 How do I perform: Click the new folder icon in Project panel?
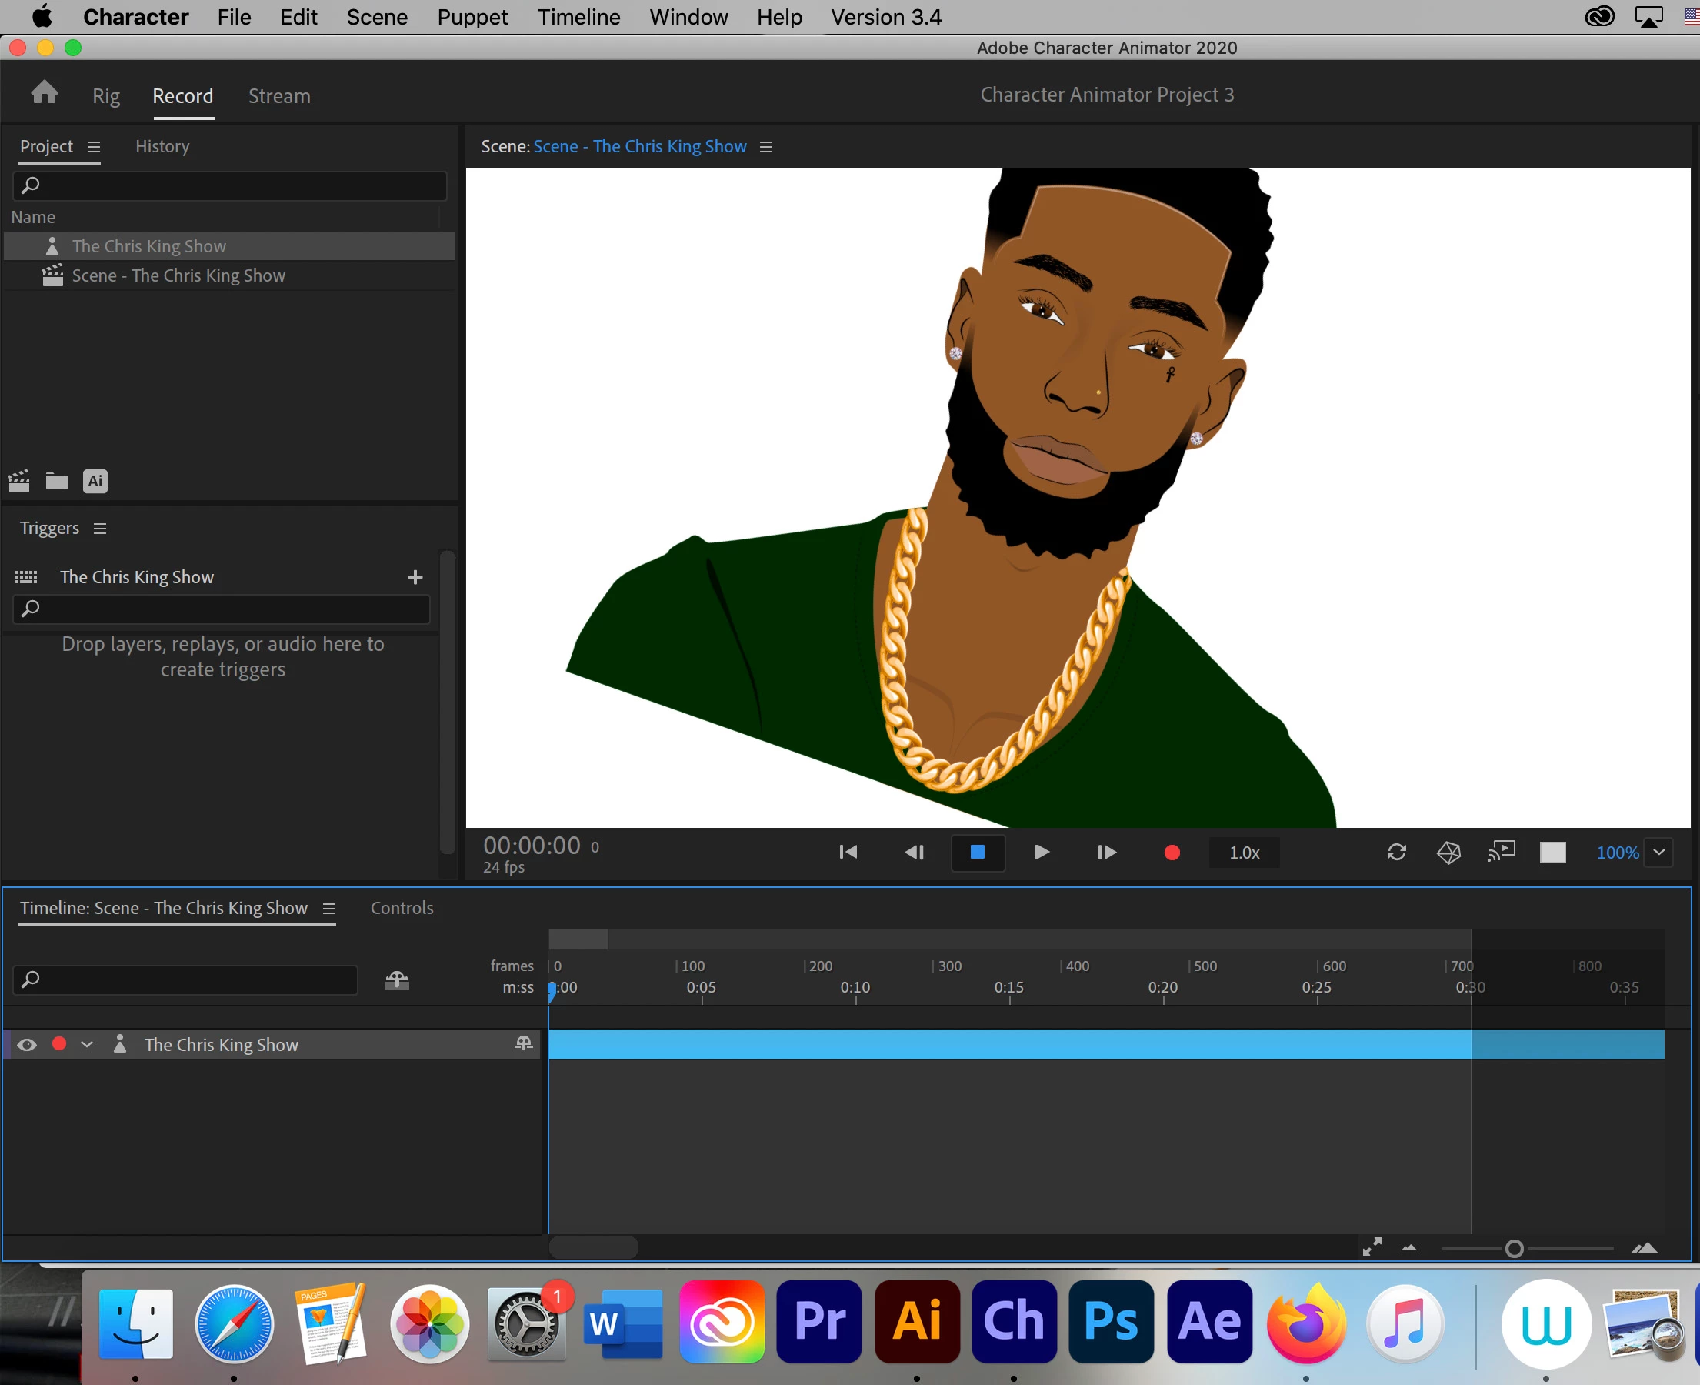[x=57, y=481]
